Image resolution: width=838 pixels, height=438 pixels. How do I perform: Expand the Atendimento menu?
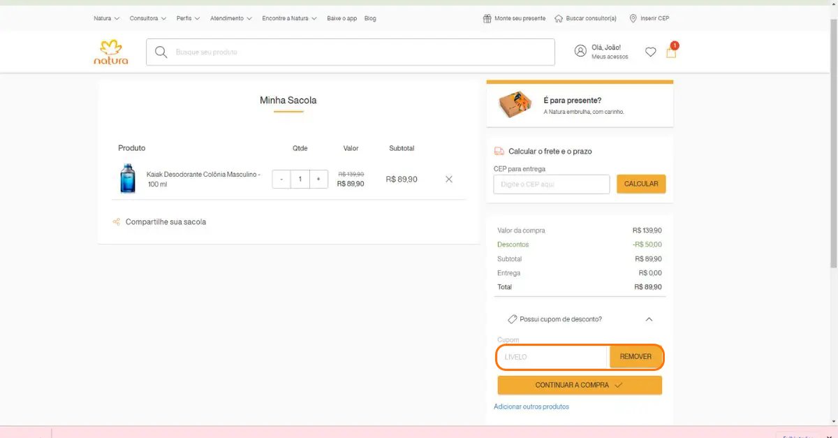tap(231, 18)
